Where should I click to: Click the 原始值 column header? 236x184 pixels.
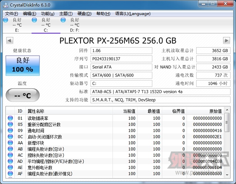pos(215,111)
